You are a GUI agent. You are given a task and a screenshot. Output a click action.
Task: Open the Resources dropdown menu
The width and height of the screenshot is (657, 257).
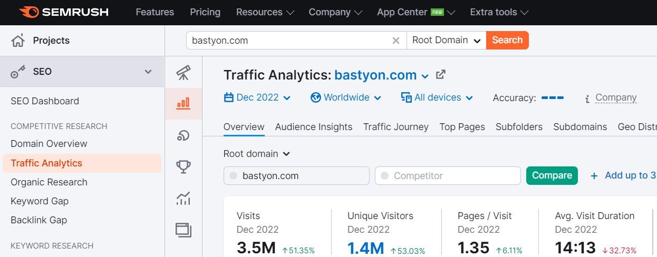coord(265,12)
